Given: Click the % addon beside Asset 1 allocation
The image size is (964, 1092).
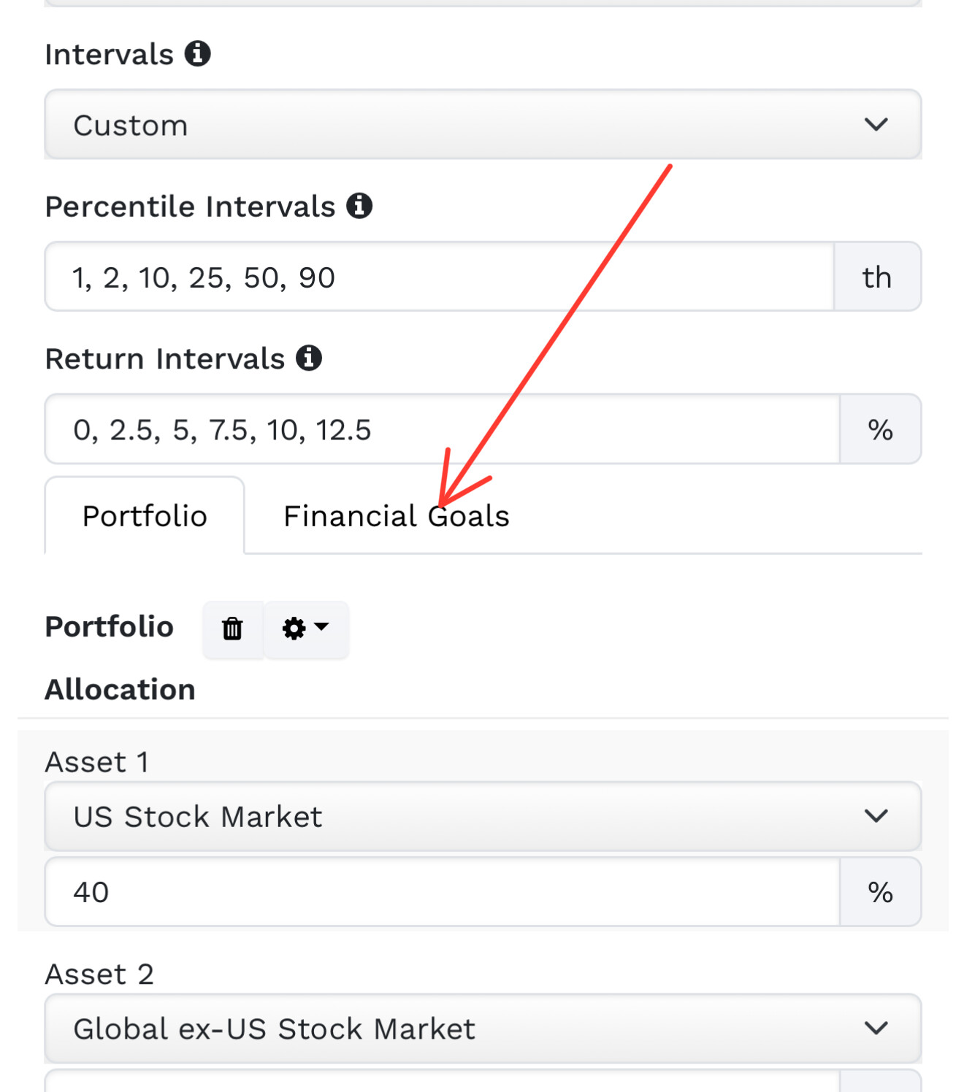Looking at the screenshot, I should click(880, 892).
